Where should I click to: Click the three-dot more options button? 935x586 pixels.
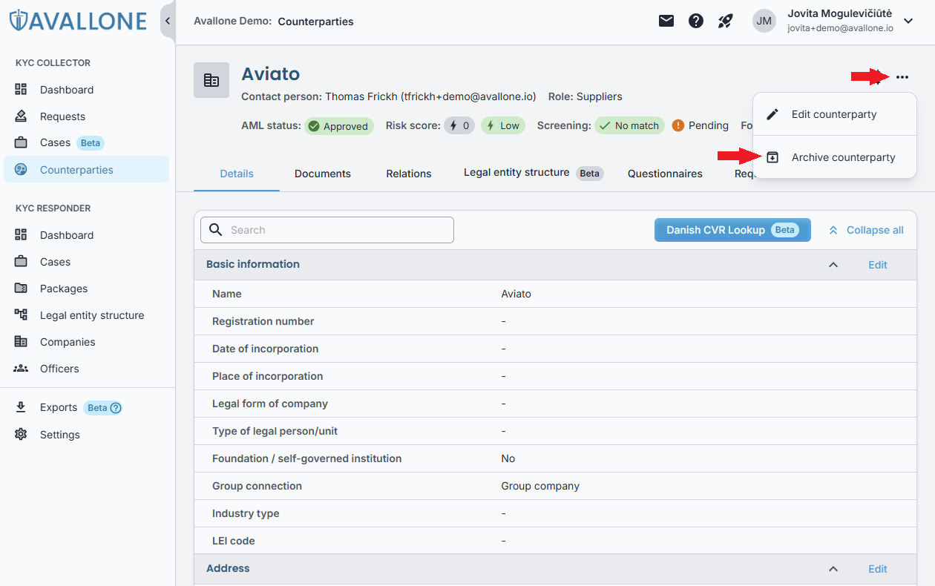902,77
